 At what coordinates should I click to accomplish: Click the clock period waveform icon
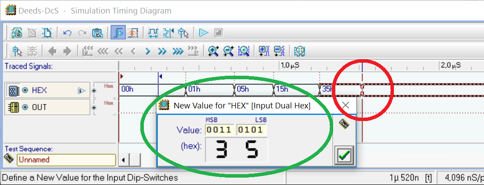153,33
